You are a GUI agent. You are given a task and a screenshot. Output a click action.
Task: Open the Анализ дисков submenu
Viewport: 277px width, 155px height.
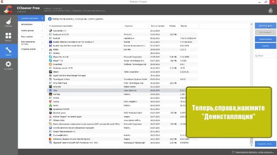(31, 31)
